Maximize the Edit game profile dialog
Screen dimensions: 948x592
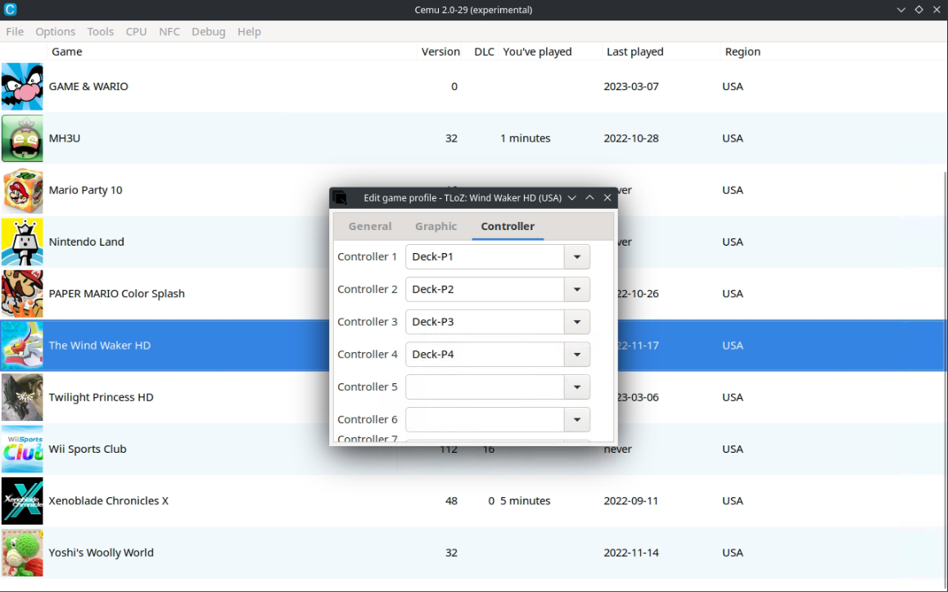pyautogui.click(x=589, y=197)
